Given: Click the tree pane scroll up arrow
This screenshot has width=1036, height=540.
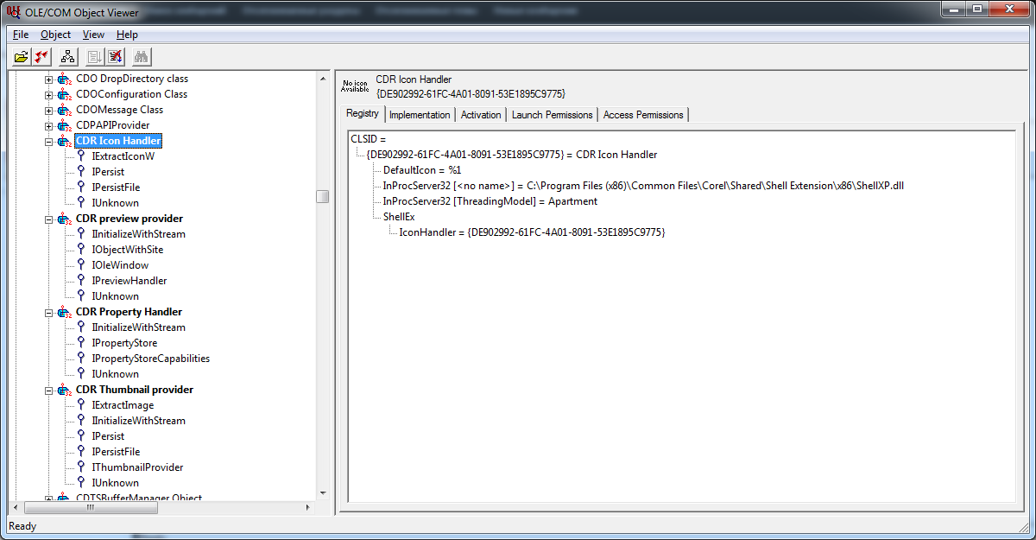Looking at the screenshot, I should [323, 78].
